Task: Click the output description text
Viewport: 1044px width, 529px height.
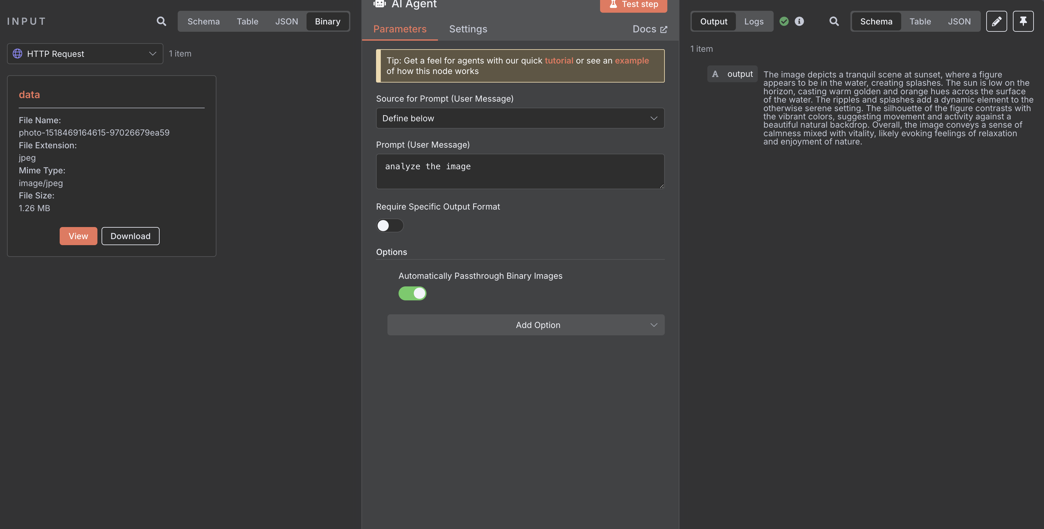Action: 898,108
